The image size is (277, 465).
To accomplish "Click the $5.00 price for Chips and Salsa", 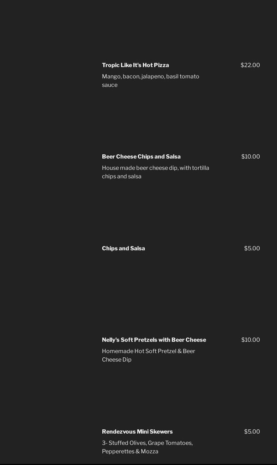I will click(252, 249).
